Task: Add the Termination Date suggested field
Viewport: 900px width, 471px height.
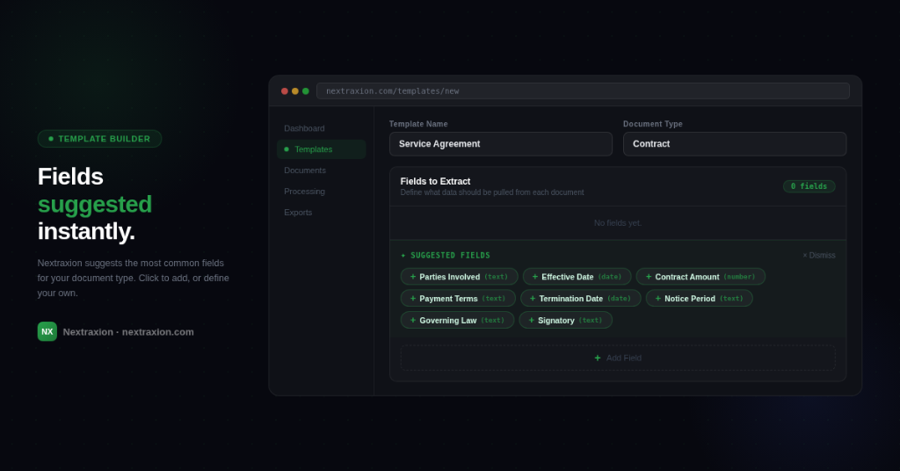Action: (580, 298)
